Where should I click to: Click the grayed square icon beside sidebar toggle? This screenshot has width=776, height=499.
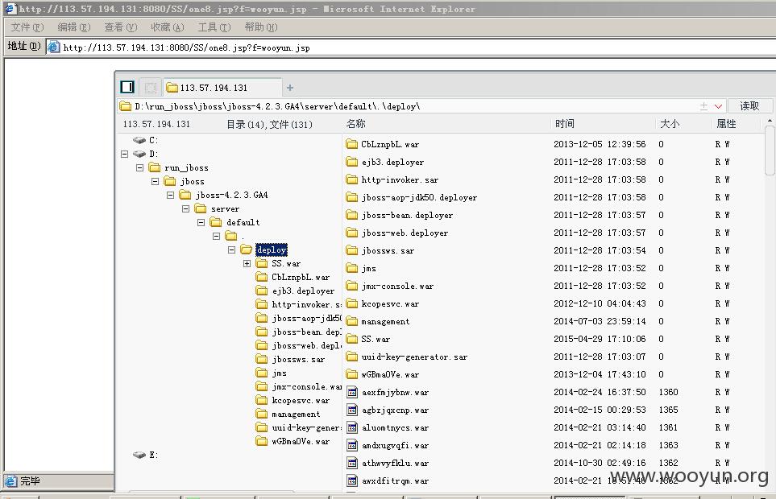pyautogui.click(x=151, y=88)
